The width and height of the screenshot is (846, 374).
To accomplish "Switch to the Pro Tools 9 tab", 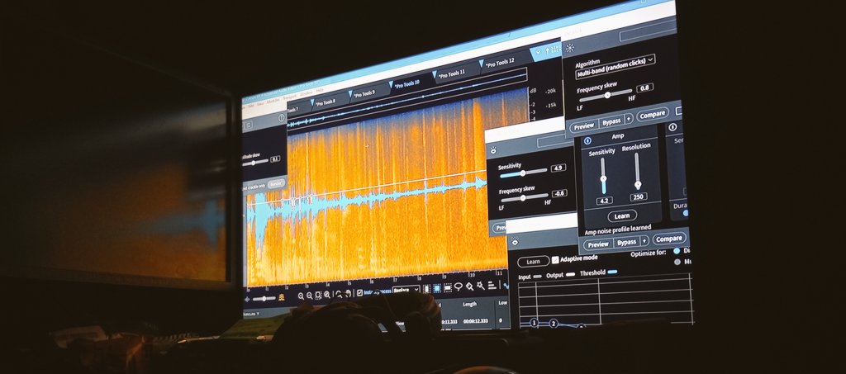I will (x=364, y=94).
